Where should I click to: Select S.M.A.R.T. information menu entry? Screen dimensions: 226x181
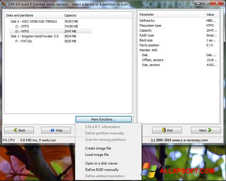pyautogui.click(x=103, y=127)
